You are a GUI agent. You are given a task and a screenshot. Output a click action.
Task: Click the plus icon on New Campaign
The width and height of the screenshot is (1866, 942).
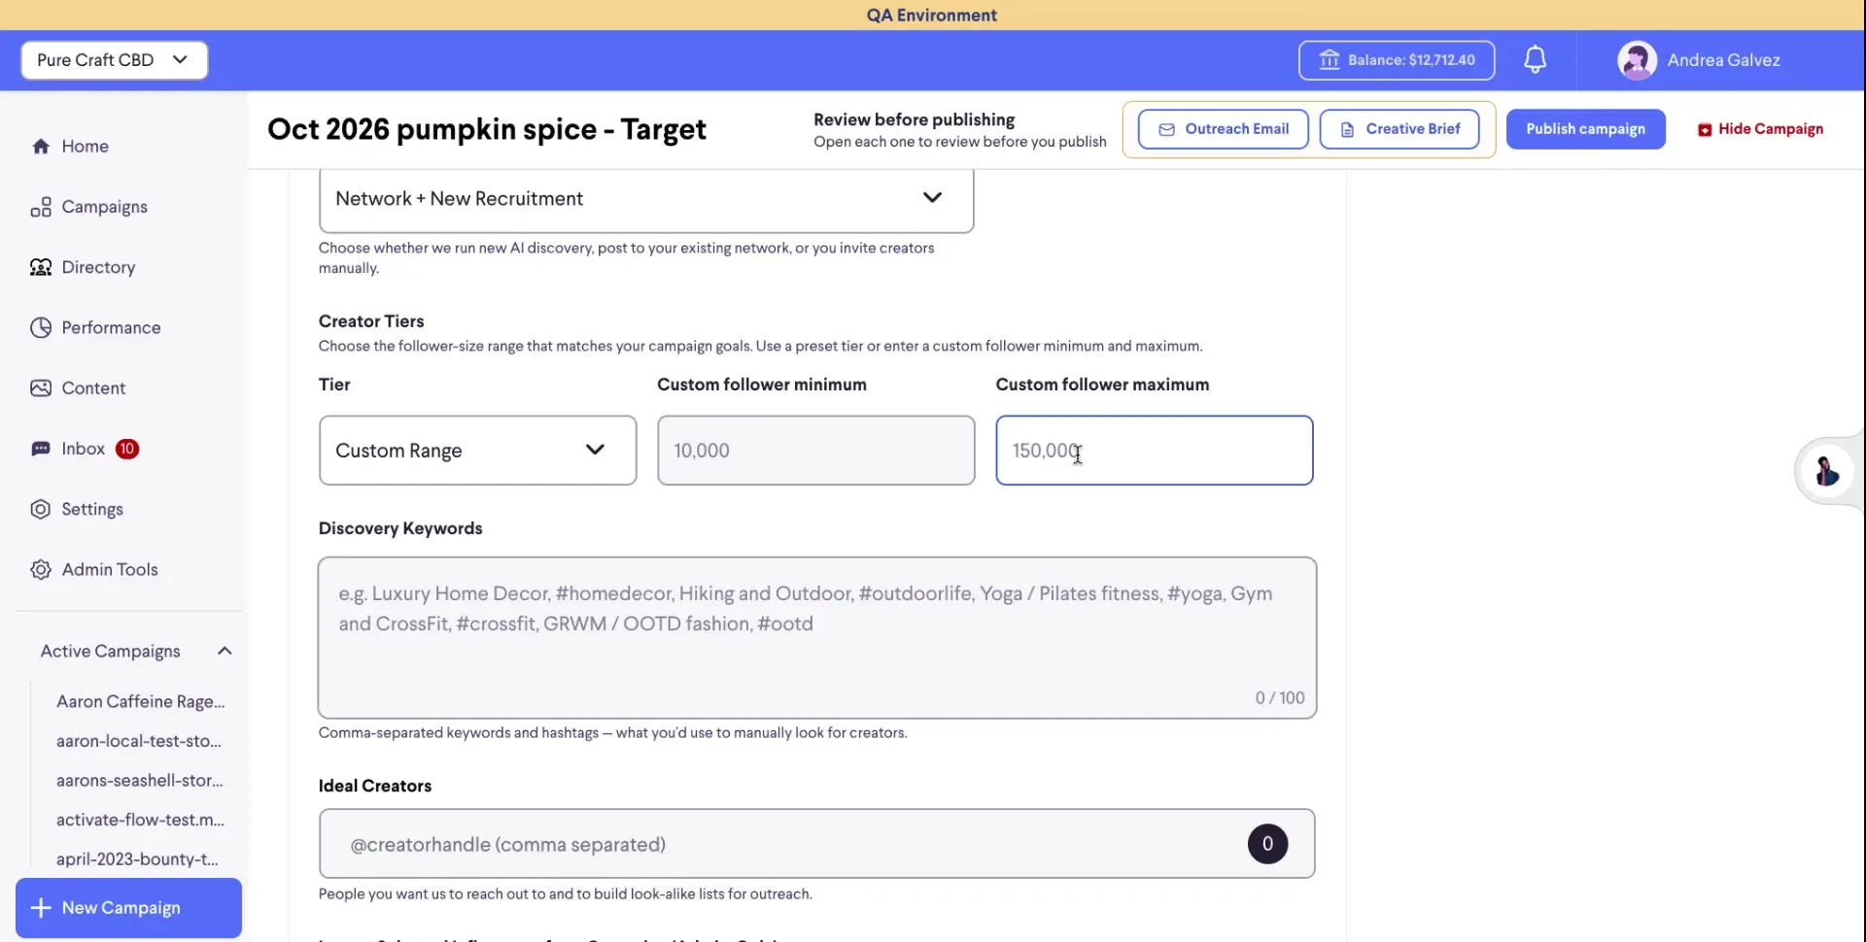[x=41, y=908]
